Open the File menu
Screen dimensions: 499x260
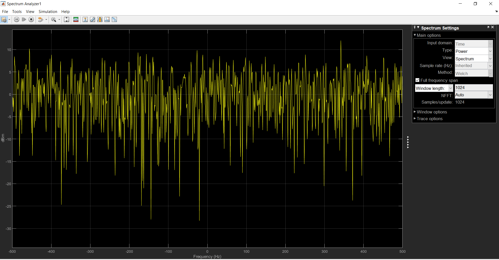point(5,12)
